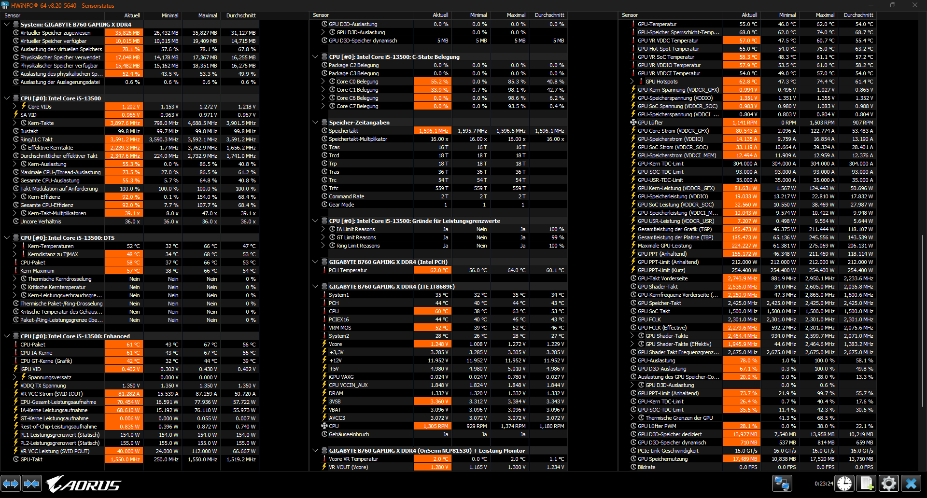The width and height of the screenshot is (927, 498).
Task: Select the Virtueller Speicher zugewiesen row
Action: [x=130, y=33]
